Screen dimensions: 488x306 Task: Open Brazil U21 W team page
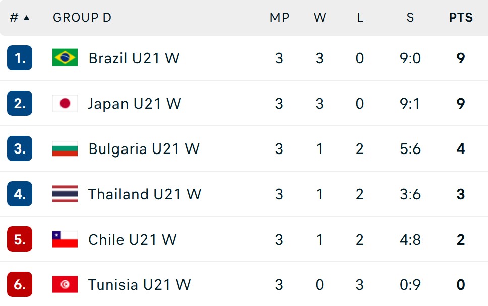coord(134,58)
